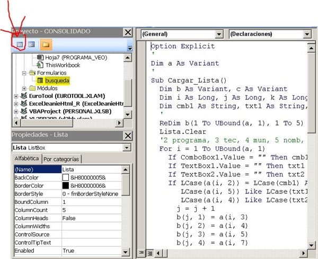Viewport: 318px width, 259px height.
Task: Switch to the Por categorías tab
Action: (61, 159)
